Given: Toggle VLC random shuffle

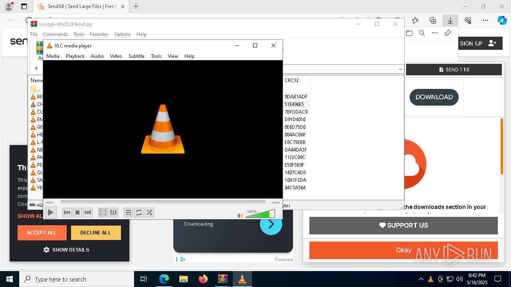Looking at the screenshot, I should click(149, 212).
